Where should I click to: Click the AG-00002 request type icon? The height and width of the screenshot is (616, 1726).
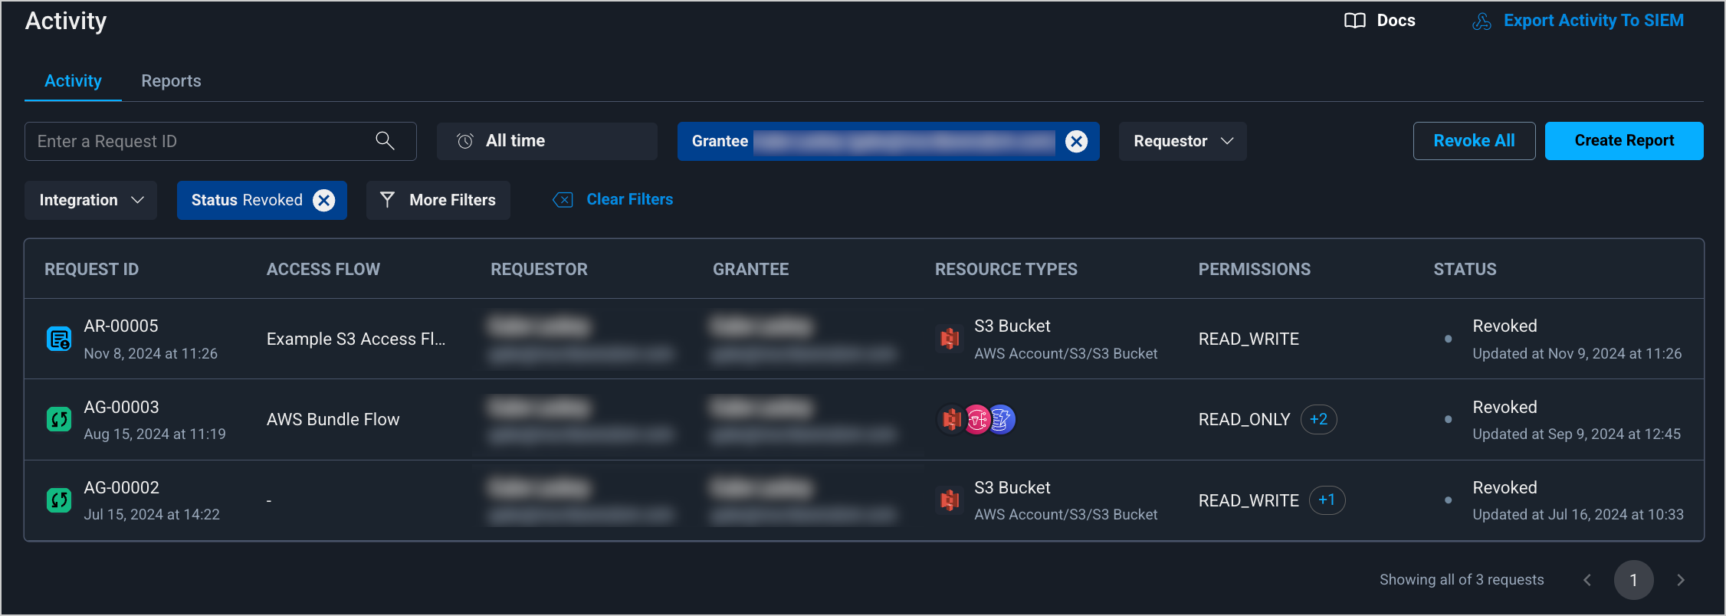pyautogui.click(x=59, y=500)
